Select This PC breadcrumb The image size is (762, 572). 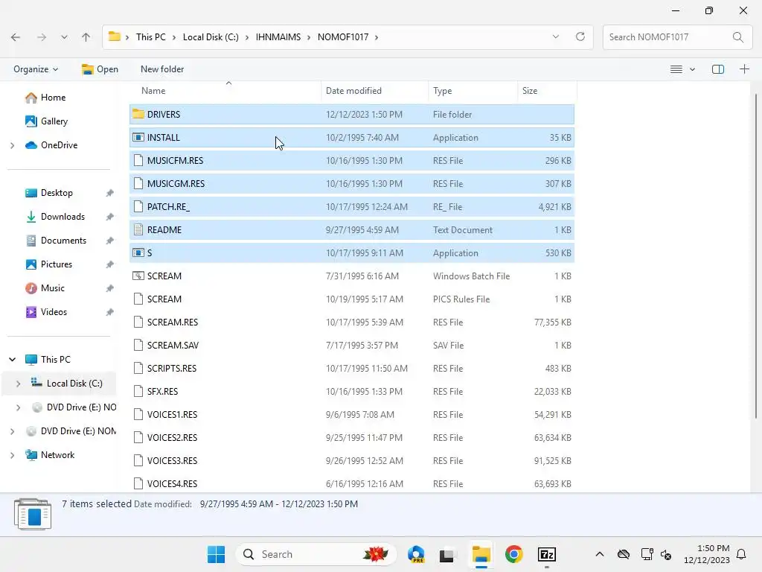150,37
